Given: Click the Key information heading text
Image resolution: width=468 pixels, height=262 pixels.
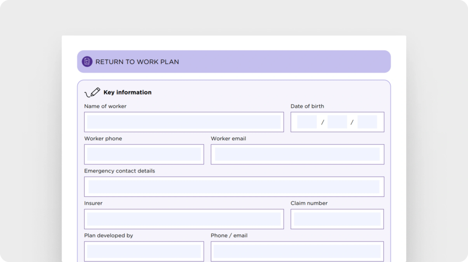Looking at the screenshot, I should (128, 92).
